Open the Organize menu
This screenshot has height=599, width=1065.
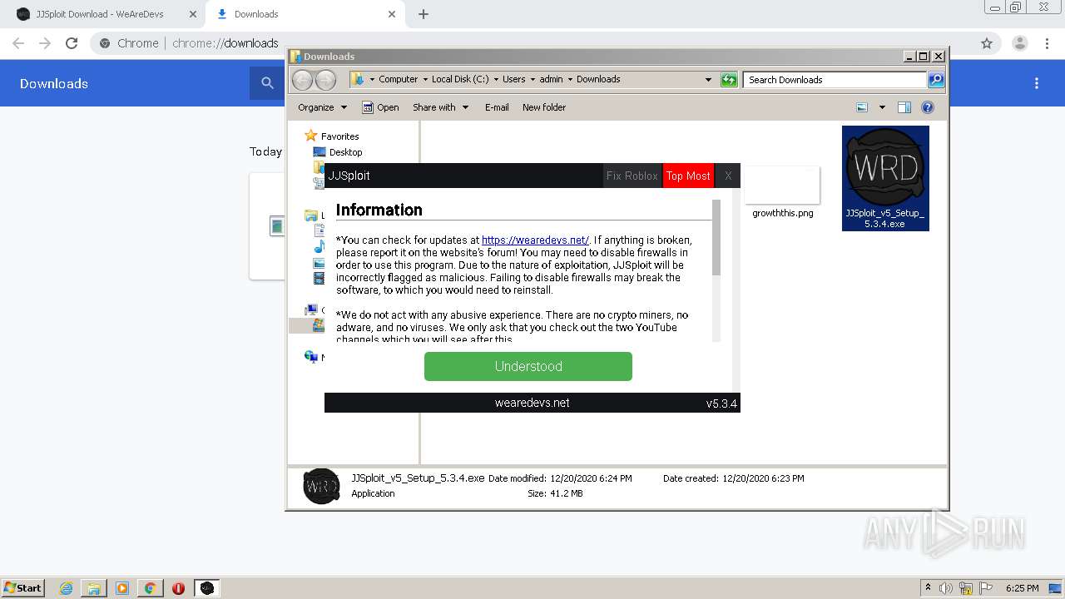pyautogui.click(x=322, y=107)
